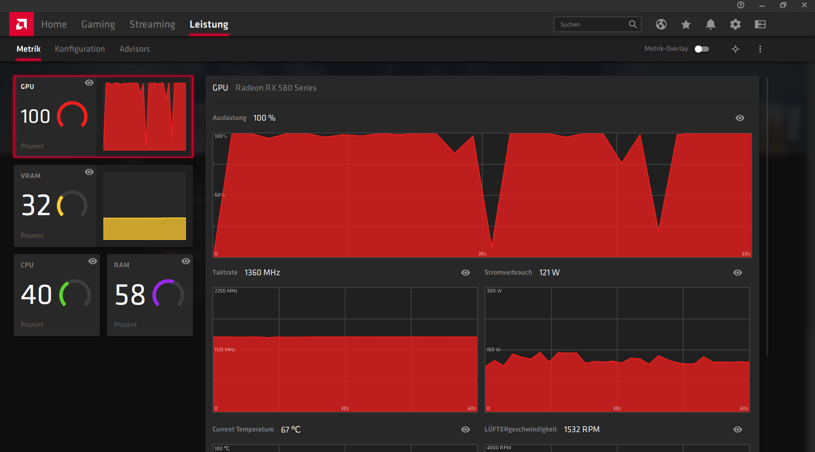Restore the window size
This screenshot has height=452, width=815.
[x=783, y=5]
